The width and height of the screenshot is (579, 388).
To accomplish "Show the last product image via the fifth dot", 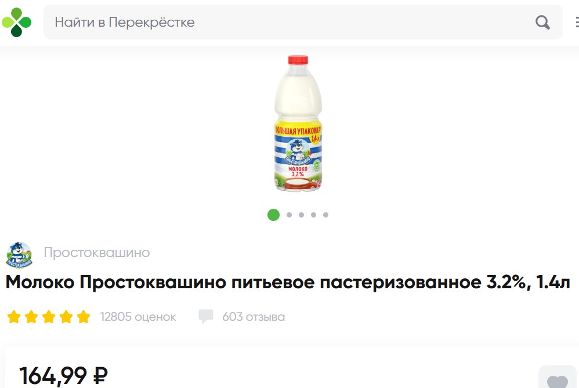I will coord(325,215).
